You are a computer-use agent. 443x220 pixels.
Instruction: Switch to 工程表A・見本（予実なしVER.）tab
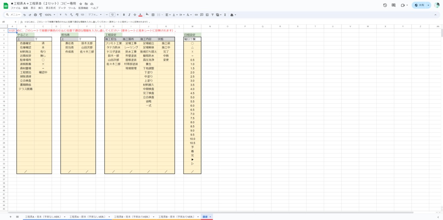pos(43,217)
